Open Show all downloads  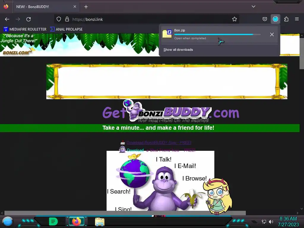point(178,50)
